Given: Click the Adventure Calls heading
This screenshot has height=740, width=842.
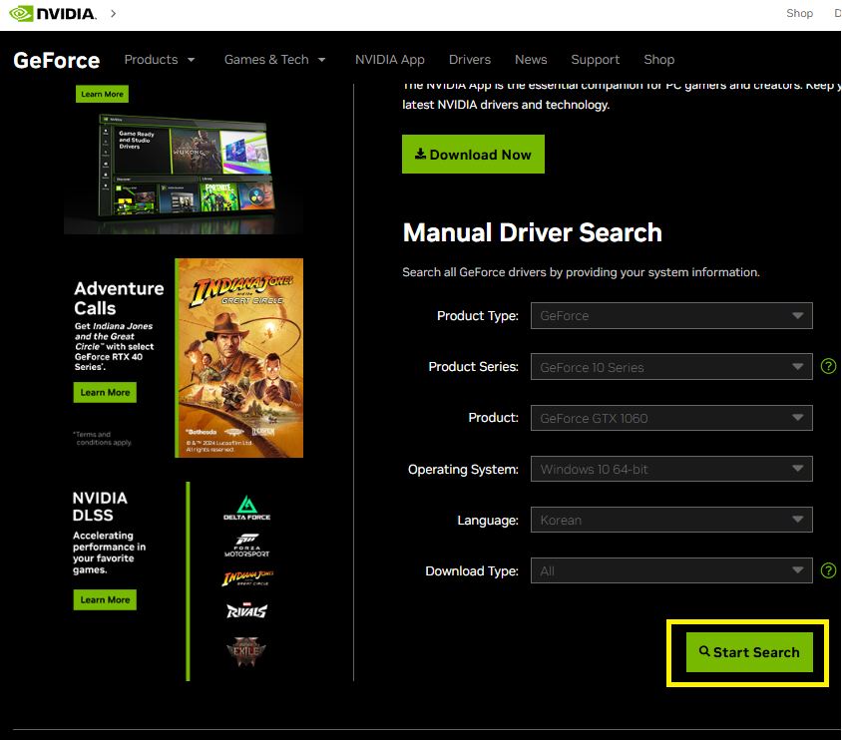Looking at the screenshot, I should click(119, 298).
